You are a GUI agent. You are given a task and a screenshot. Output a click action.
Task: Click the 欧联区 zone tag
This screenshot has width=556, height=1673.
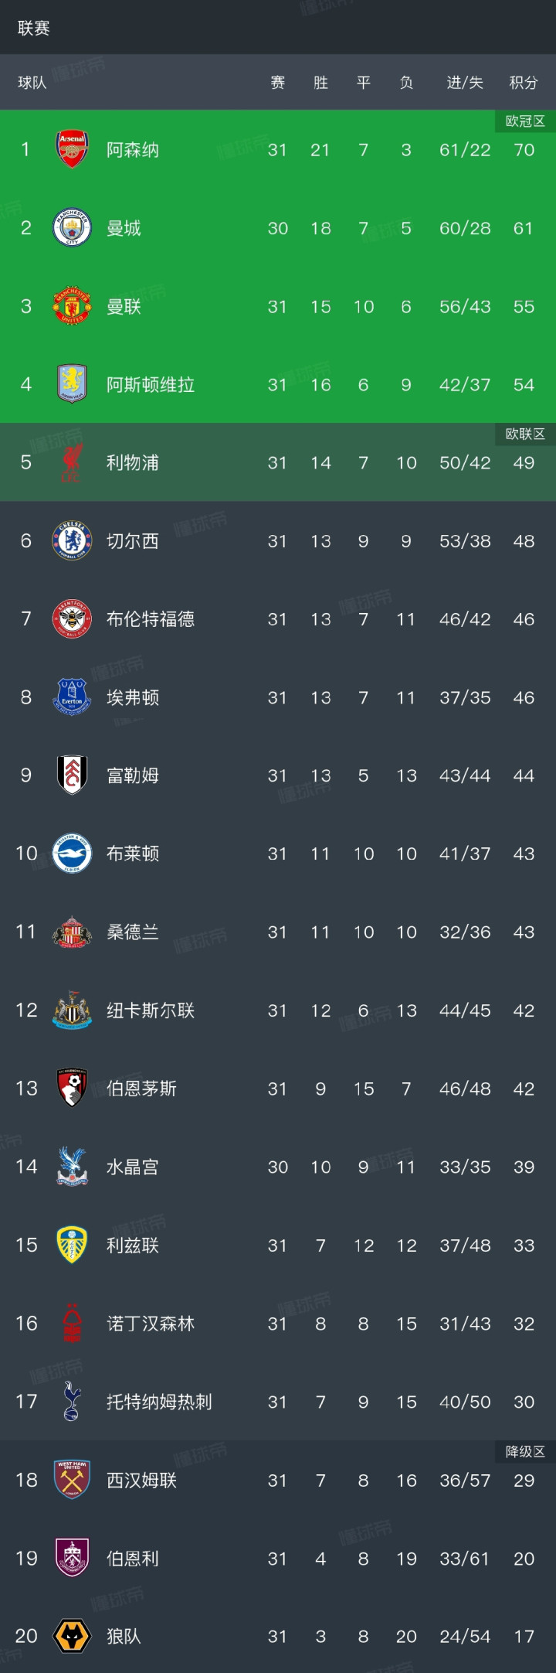[x=525, y=434]
